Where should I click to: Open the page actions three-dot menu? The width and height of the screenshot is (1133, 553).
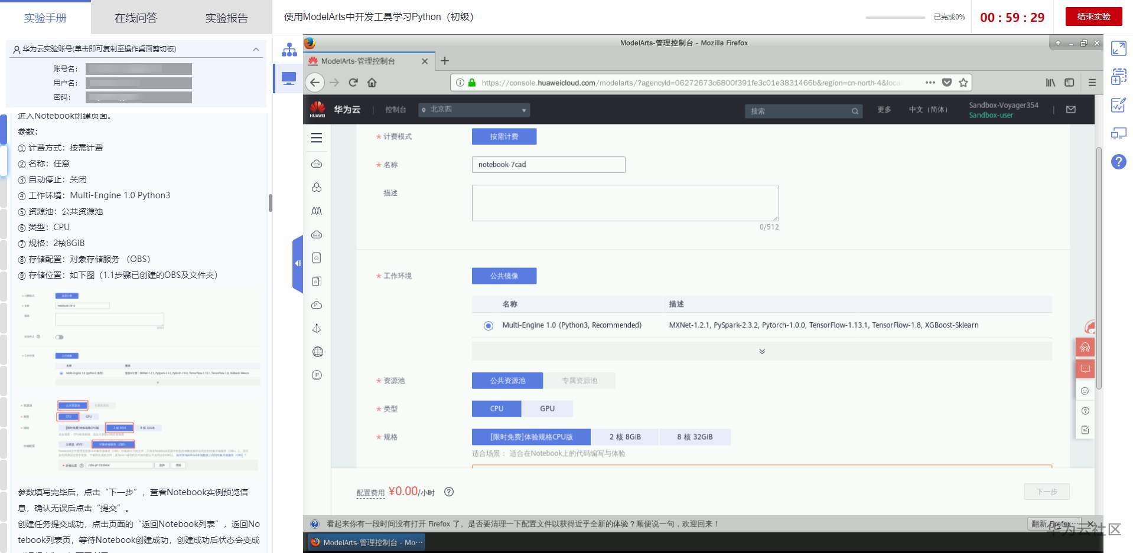tap(930, 83)
